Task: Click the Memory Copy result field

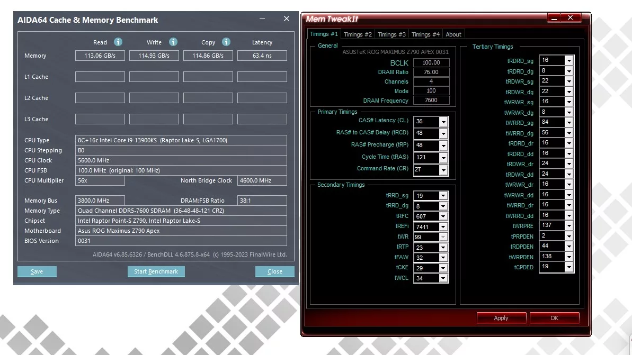Action: [x=208, y=56]
